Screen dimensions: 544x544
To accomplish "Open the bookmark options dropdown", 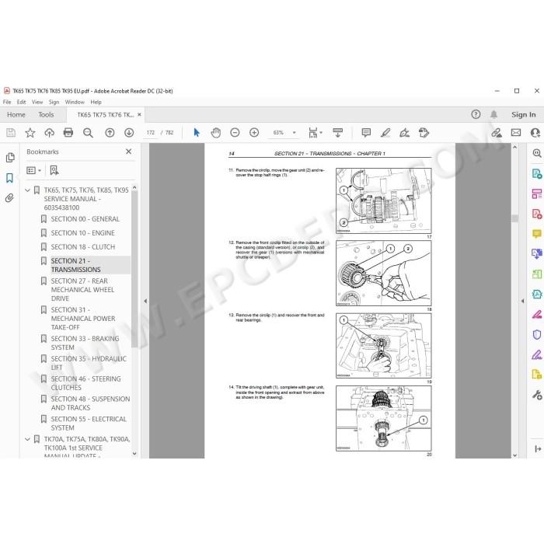I will coord(33,170).
